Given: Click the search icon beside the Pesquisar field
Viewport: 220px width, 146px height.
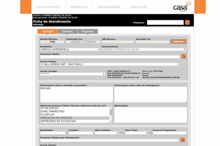Looking at the screenshot, I should (x=187, y=22).
